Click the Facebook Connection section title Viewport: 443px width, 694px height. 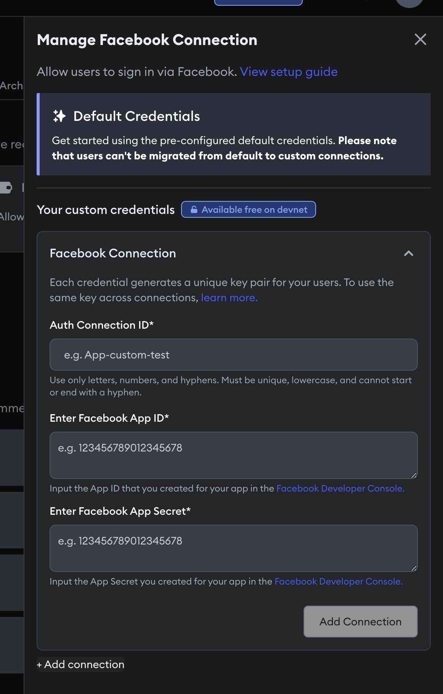(113, 253)
